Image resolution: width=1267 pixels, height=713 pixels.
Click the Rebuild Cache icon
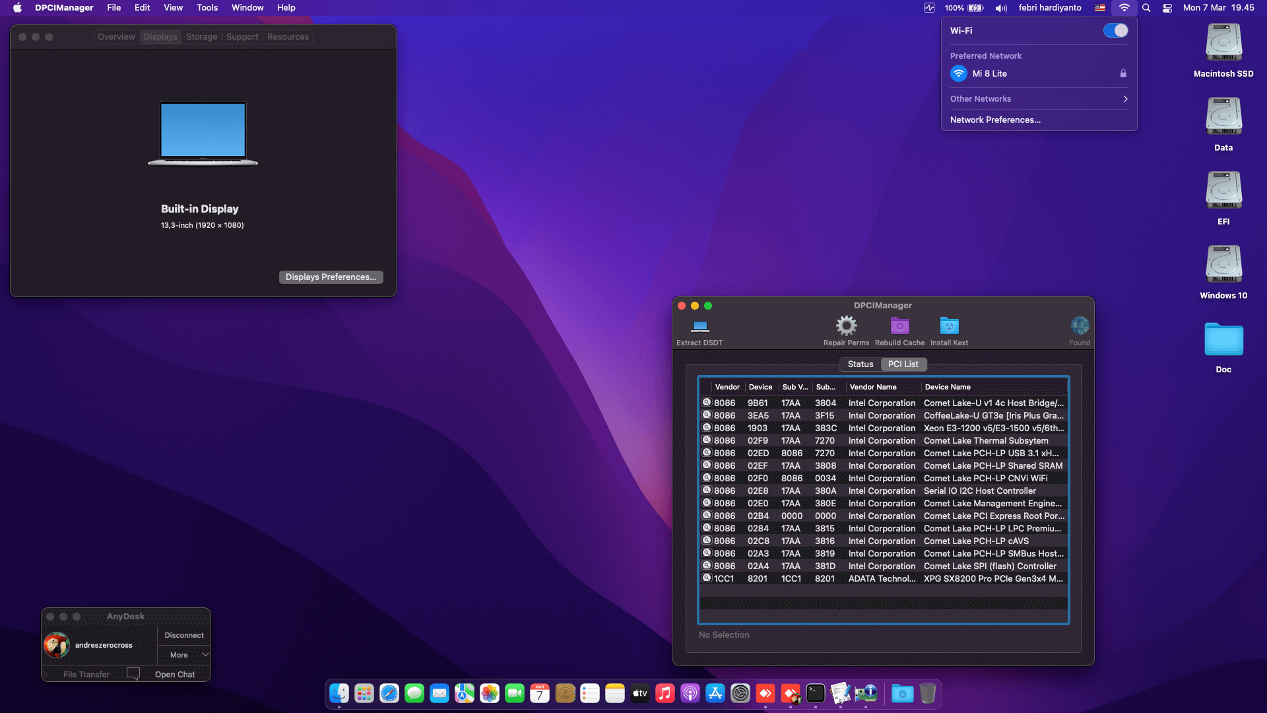pyautogui.click(x=899, y=325)
